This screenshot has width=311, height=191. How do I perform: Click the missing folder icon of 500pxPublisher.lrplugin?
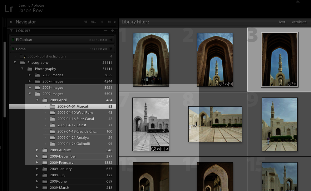[x=22, y=56]
